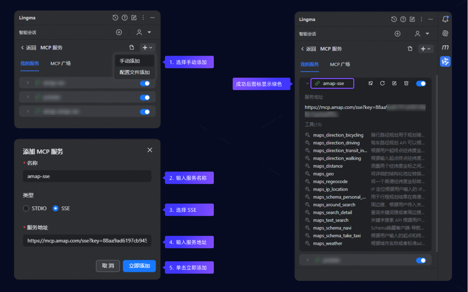This screenshot has width=468, height=292.
Task: Click the notification bell in the right sidebar
Action: tap(445, 19)
